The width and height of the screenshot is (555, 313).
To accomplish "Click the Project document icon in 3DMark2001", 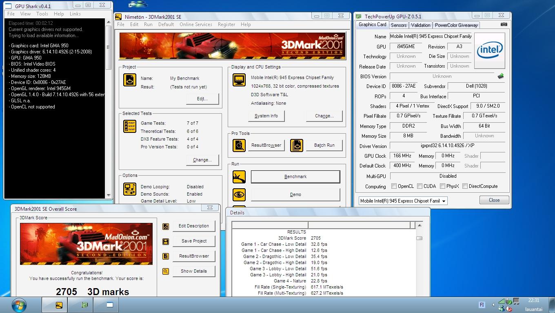I will click(130, 80).
